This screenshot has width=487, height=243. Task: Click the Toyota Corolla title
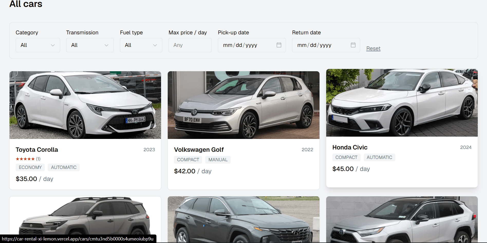[37, 150]
